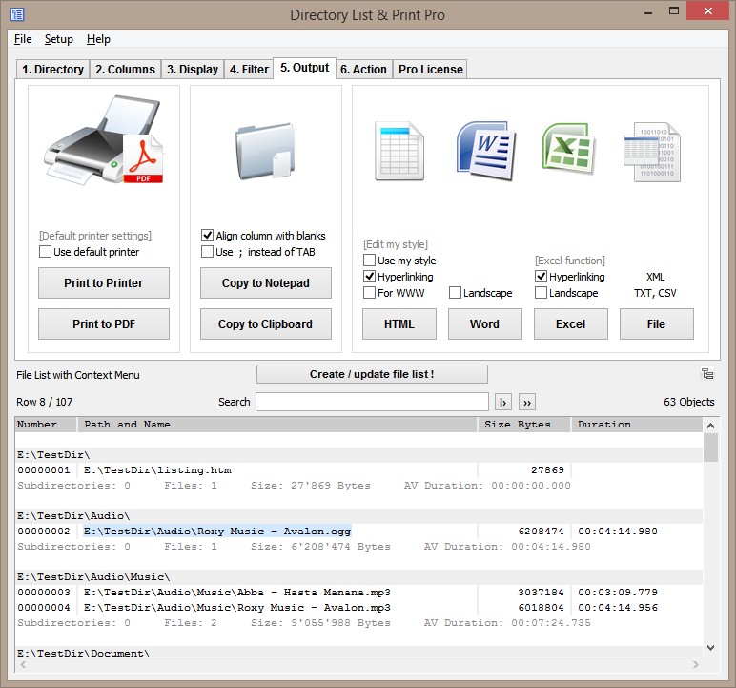Click the Microsoft Word icon
This screenshot has height=688, width=736.
click(x=485, y=151)
